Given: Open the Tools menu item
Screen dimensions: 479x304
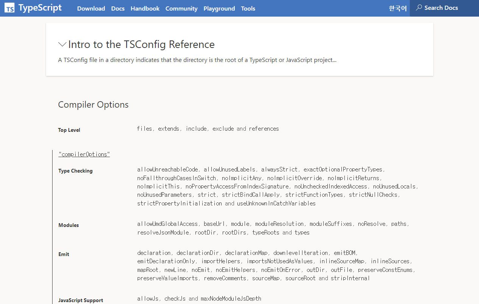Looking at the screenshot, I should [x=248, y=8].
